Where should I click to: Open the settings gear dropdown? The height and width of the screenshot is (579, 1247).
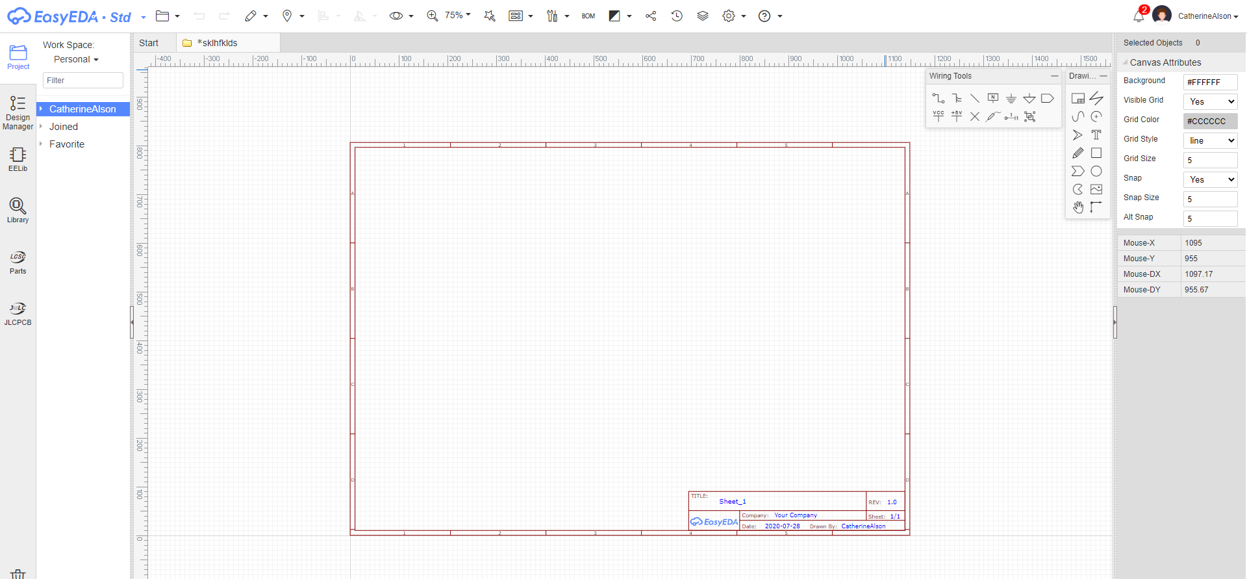pyautogui.click(x=734, y=16)
